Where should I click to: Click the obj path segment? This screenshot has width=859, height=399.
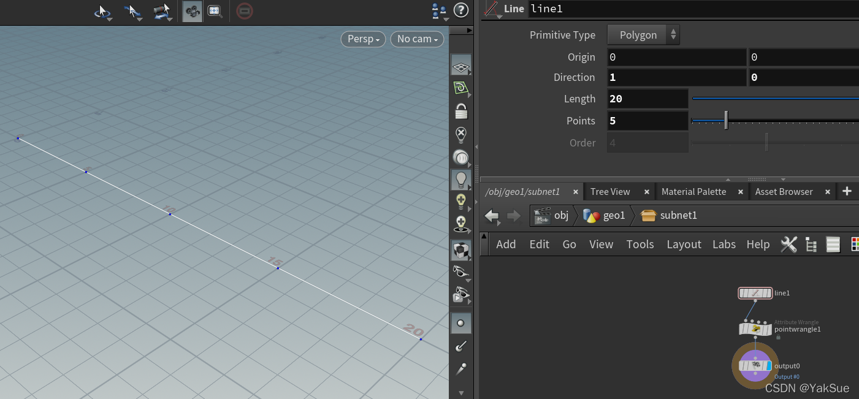coord(552,216)
